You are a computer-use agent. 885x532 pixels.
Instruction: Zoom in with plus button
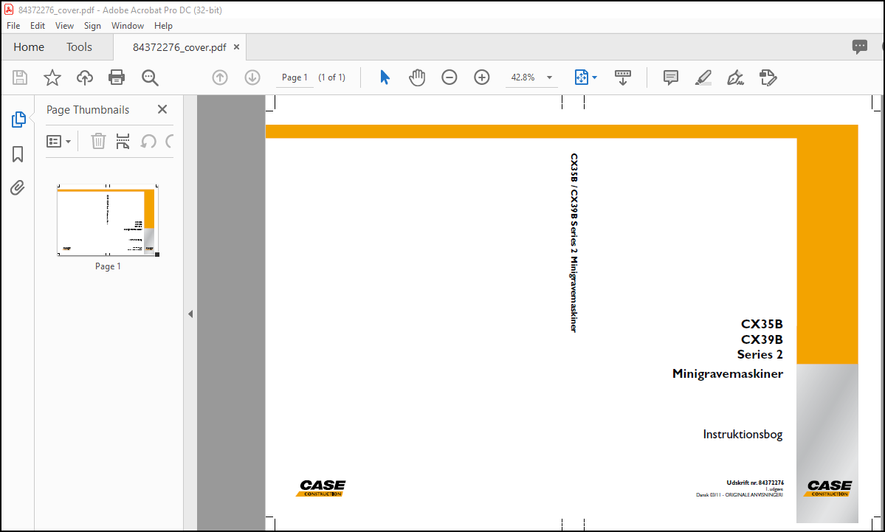pyautogui.click(x=481, y=77)
